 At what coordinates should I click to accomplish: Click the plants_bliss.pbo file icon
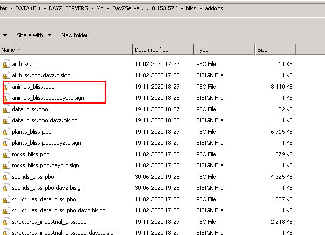pos(6,132)
